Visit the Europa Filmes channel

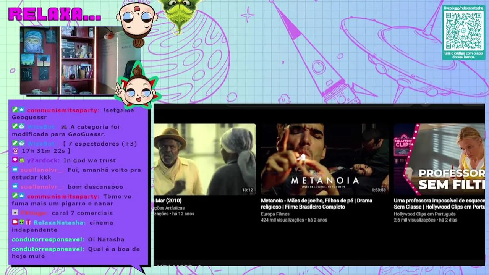pyautogui.click(x=275, y=214)
